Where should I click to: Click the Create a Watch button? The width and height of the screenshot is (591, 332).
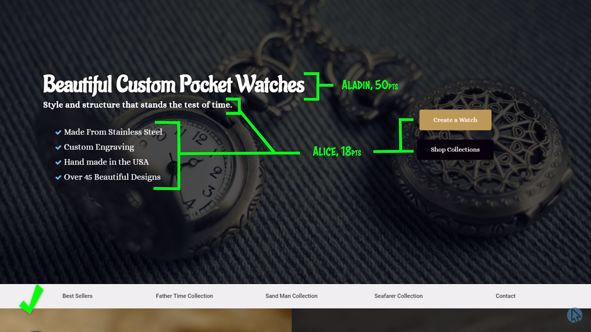pos(455,120)
